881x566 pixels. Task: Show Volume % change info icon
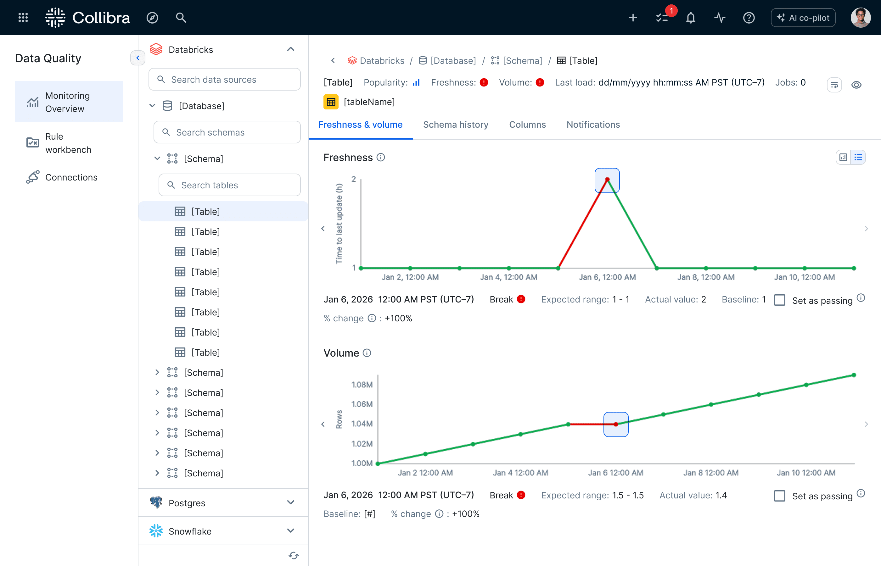pyautogui.click(x=439, y=513)
